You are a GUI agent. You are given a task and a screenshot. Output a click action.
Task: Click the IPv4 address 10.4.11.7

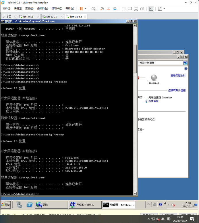coord(73,164)
